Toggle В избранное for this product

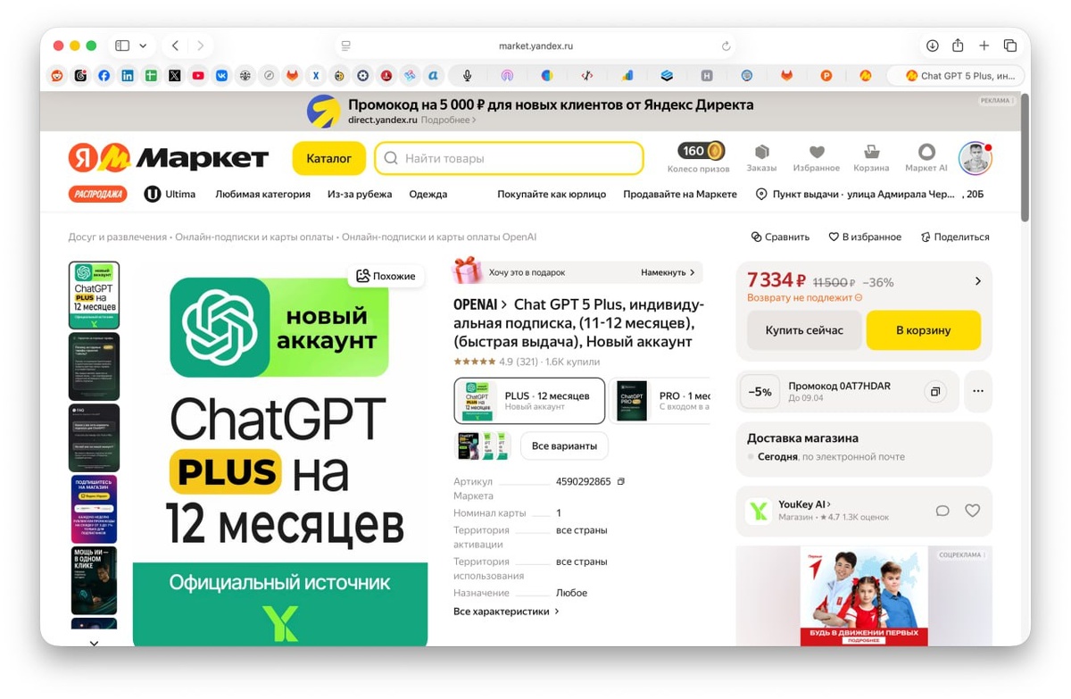865,237
